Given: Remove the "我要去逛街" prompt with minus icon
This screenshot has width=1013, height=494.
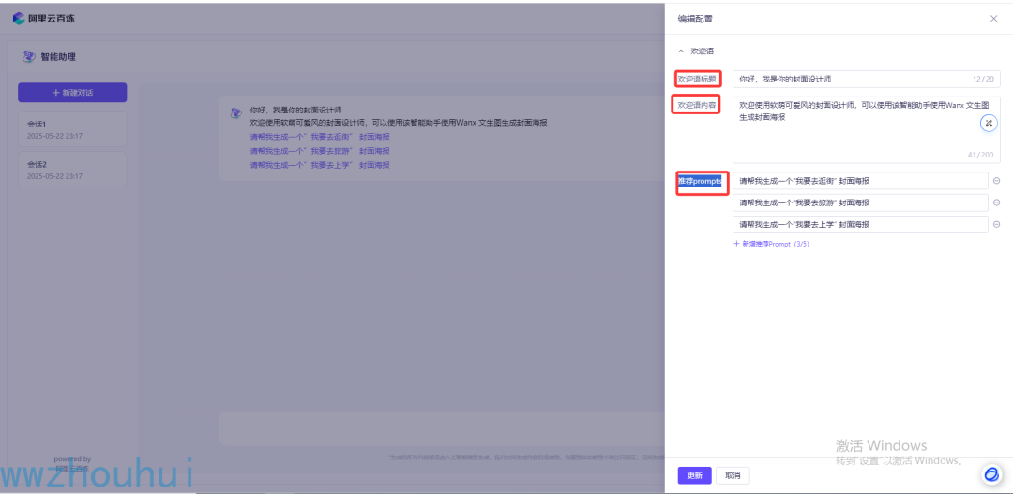Looking at the screenshot, I should pyautogui.click(x=996, y=182).
